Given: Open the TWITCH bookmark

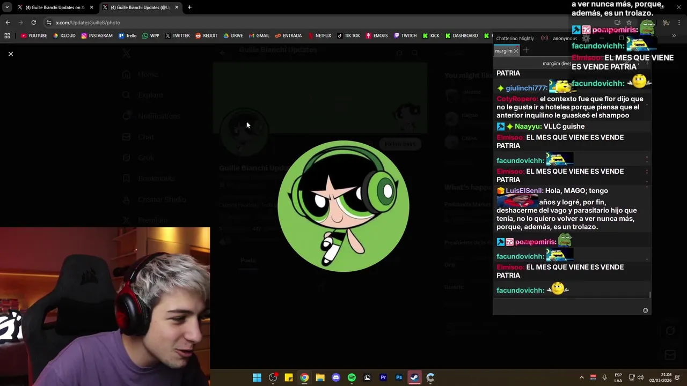Looking at the screenshot, I should click(x=405, y=36).
